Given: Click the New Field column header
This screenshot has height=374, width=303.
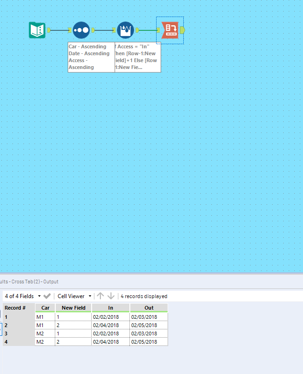Looking at the screenshot, I should [x=73, y=308].
